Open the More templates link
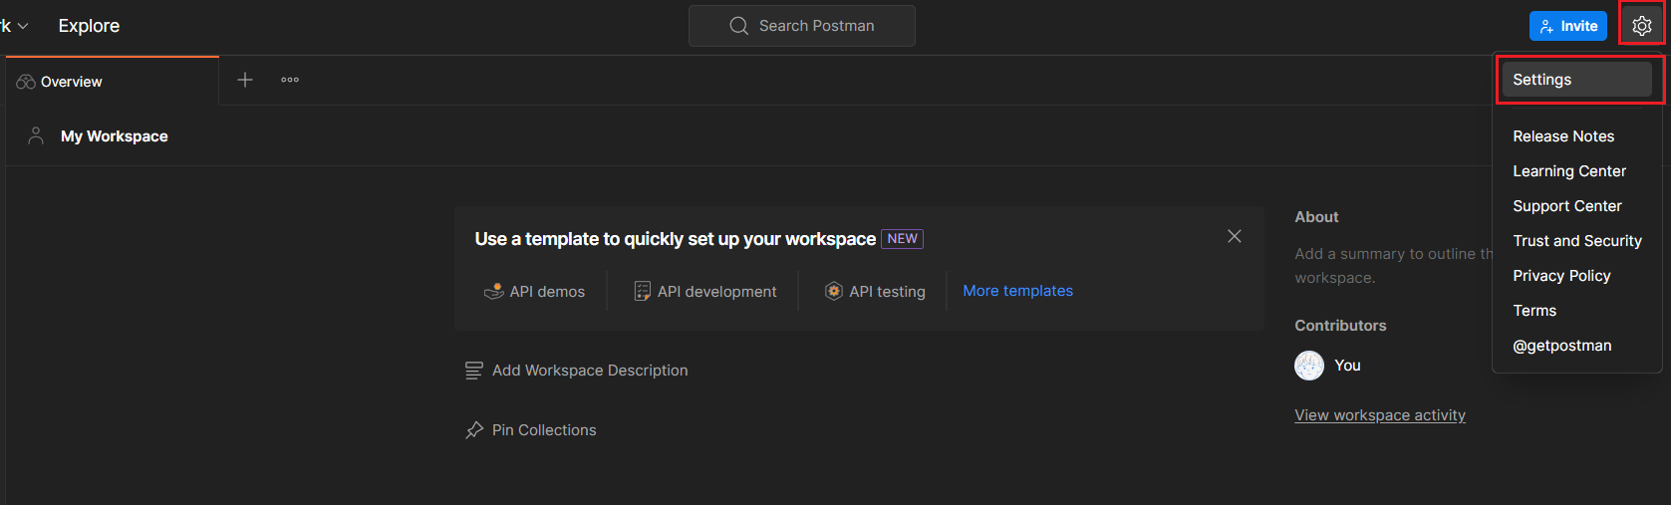 pyautogui.click(x=1017, y=291)
